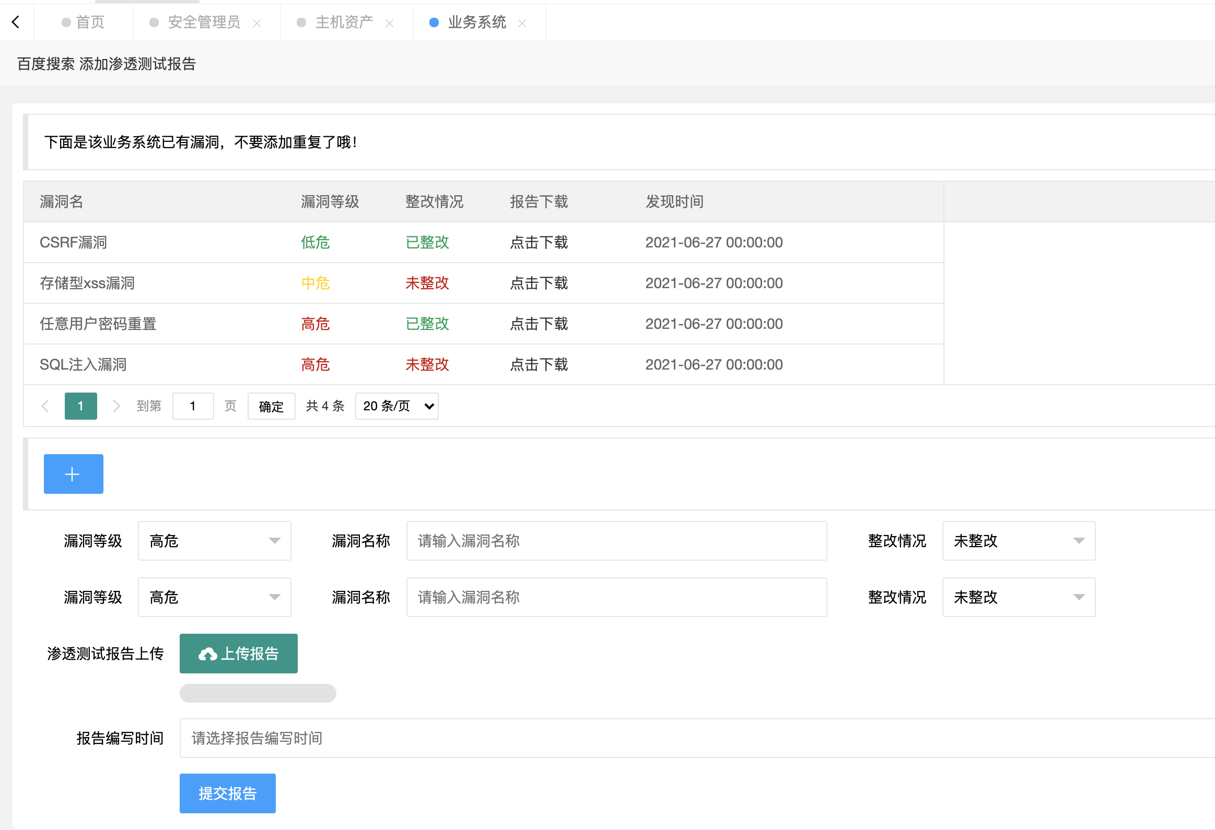The image size is (1215, 830).
Task: Click the 报告下载 column header
Action: pos(539,201)
